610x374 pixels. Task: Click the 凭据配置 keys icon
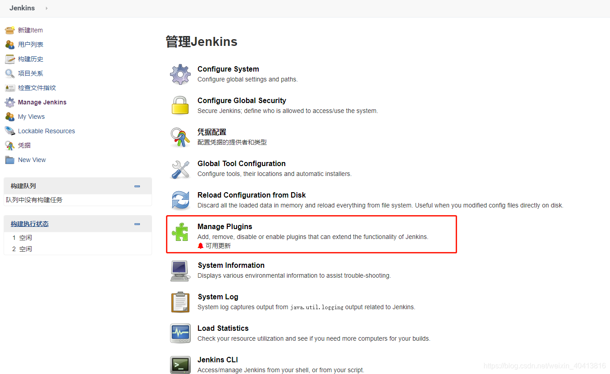tap(180, 137)
